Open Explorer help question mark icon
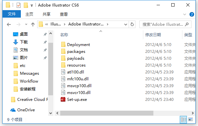 coord(192,14)
